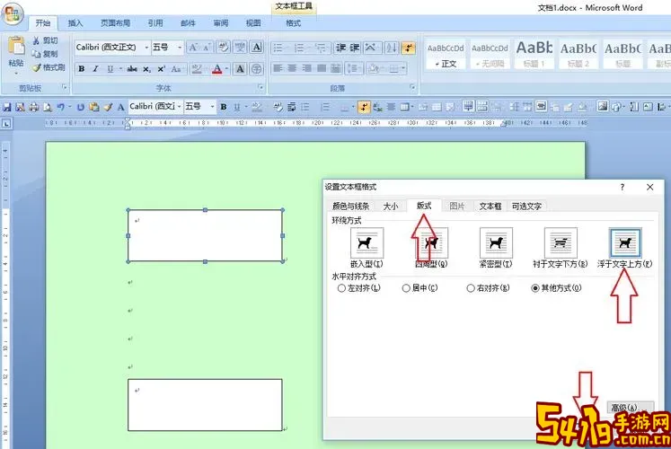The width and height of the screenshot is (671, 449).
Task: Click the Paste (粘贴) icon
Action: tap(16, 46)
